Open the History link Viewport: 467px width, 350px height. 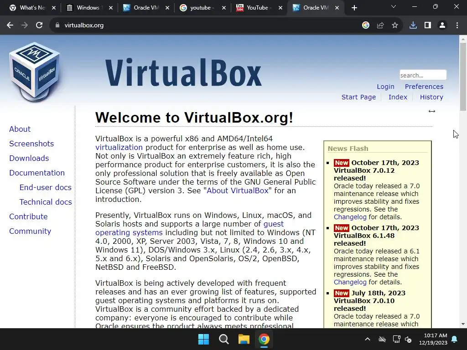pos(431,97)
